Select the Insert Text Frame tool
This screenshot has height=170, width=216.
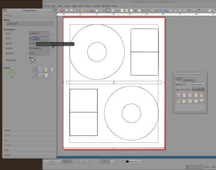coord(113,10)
